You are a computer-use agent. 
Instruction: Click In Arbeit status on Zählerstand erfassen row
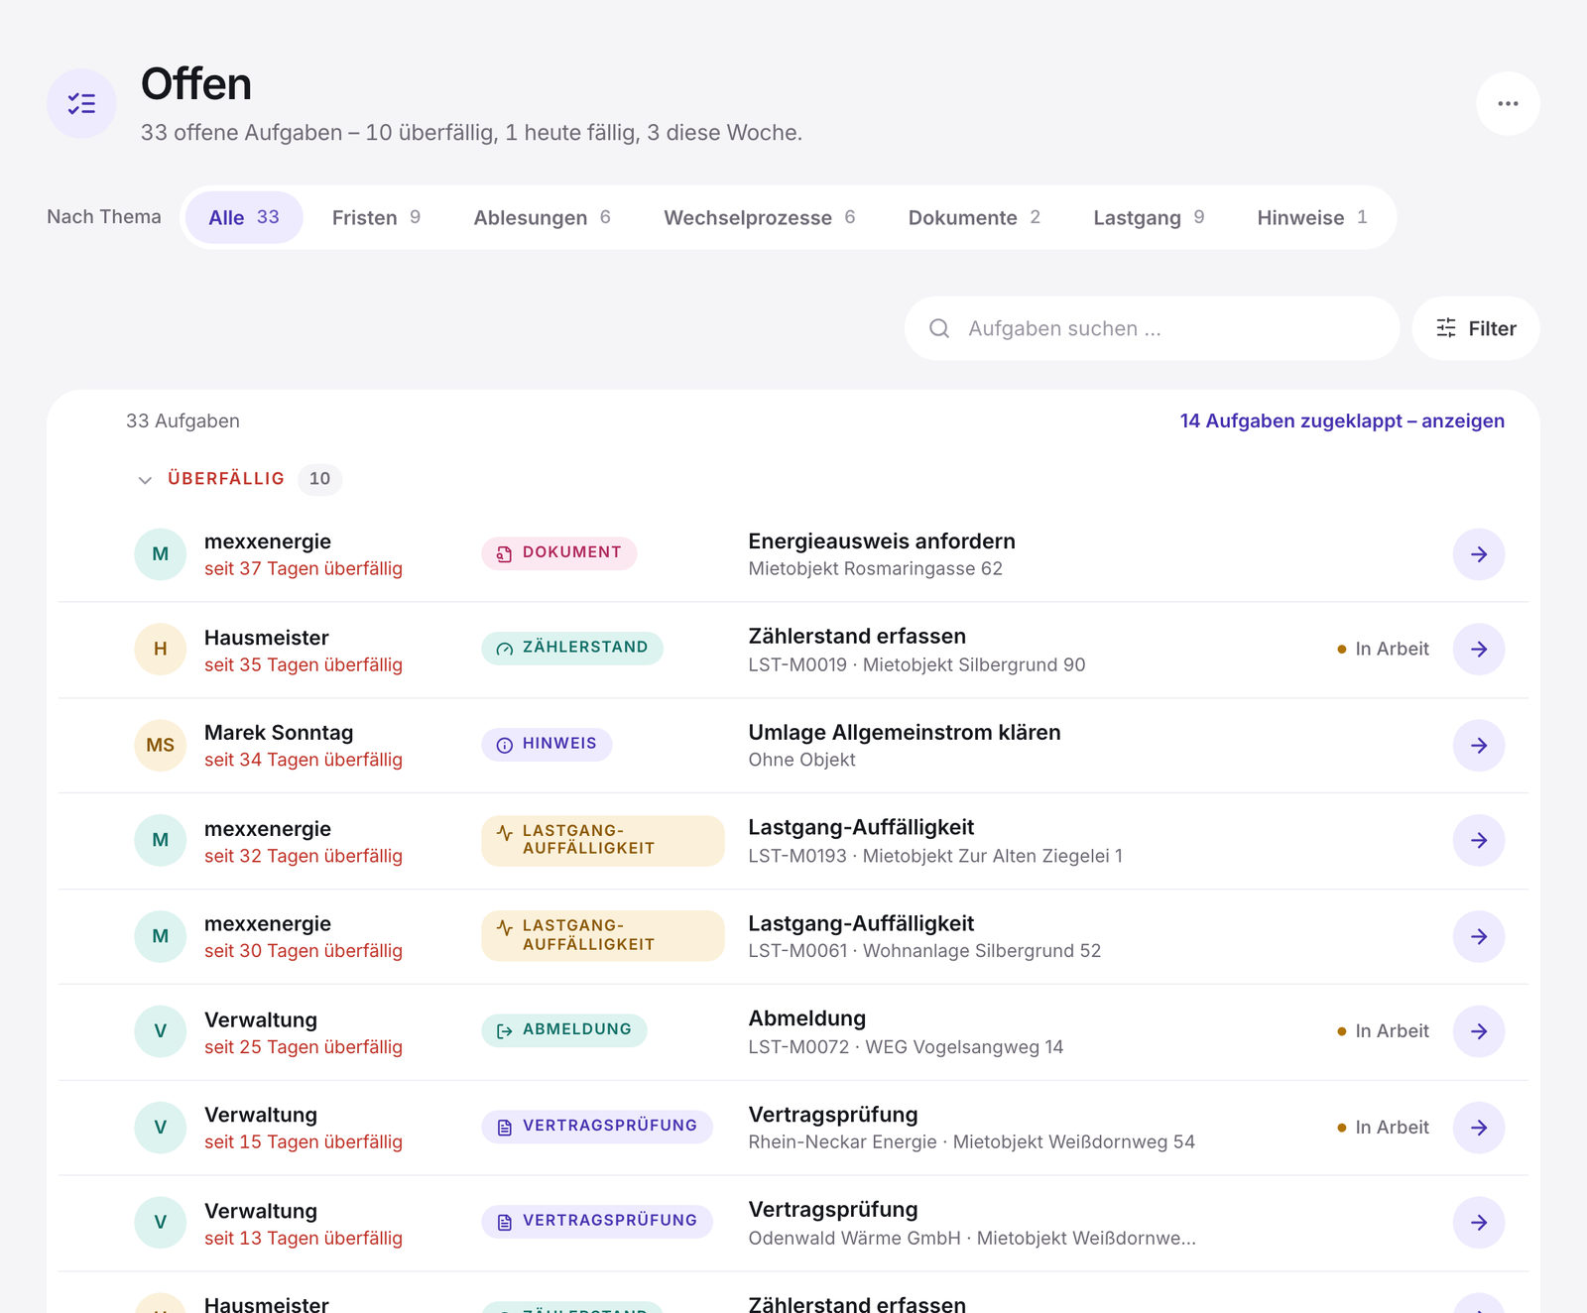pos(1383,650)
